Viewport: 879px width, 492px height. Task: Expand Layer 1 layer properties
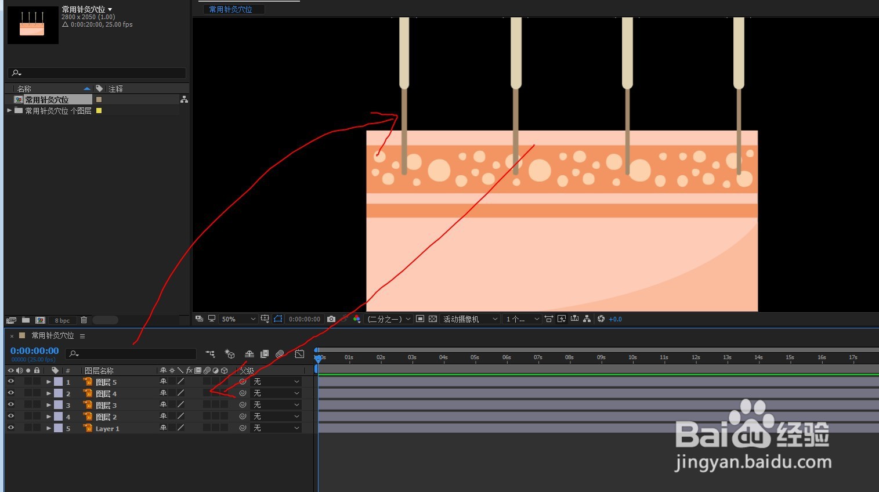[49, 428]
